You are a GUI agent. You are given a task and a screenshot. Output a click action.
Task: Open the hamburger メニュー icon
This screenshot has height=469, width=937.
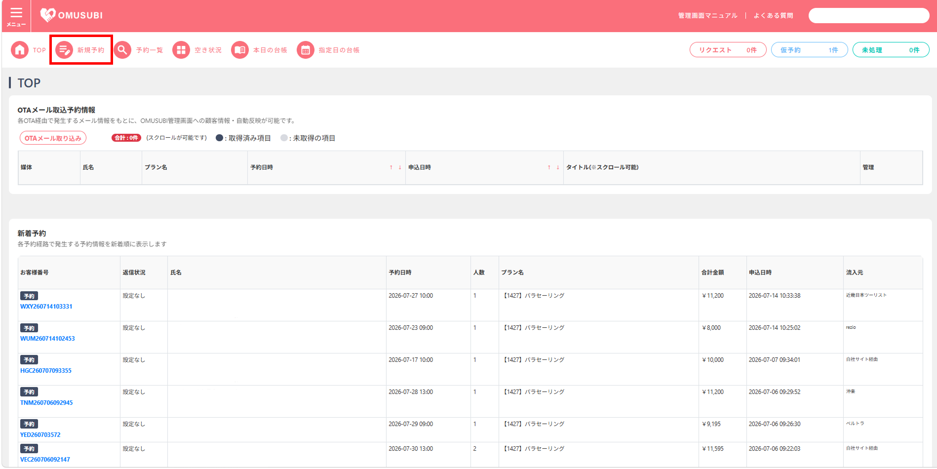pos(16,16)
